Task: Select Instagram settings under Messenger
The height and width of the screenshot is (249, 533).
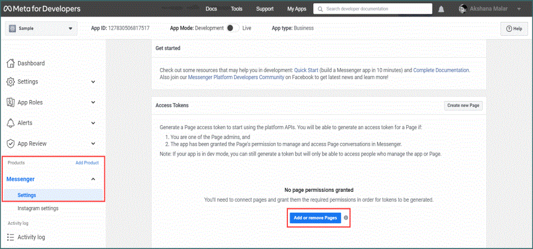Action: (x=38, y=208)
